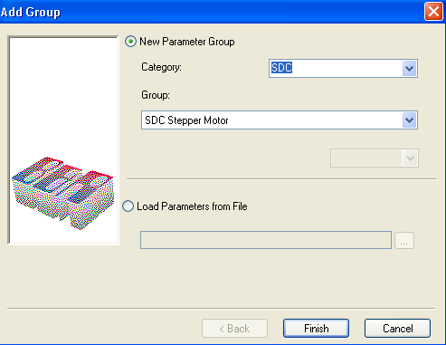Click the Add Group title bar
The image size is (446, 345).
coord(211,12)
